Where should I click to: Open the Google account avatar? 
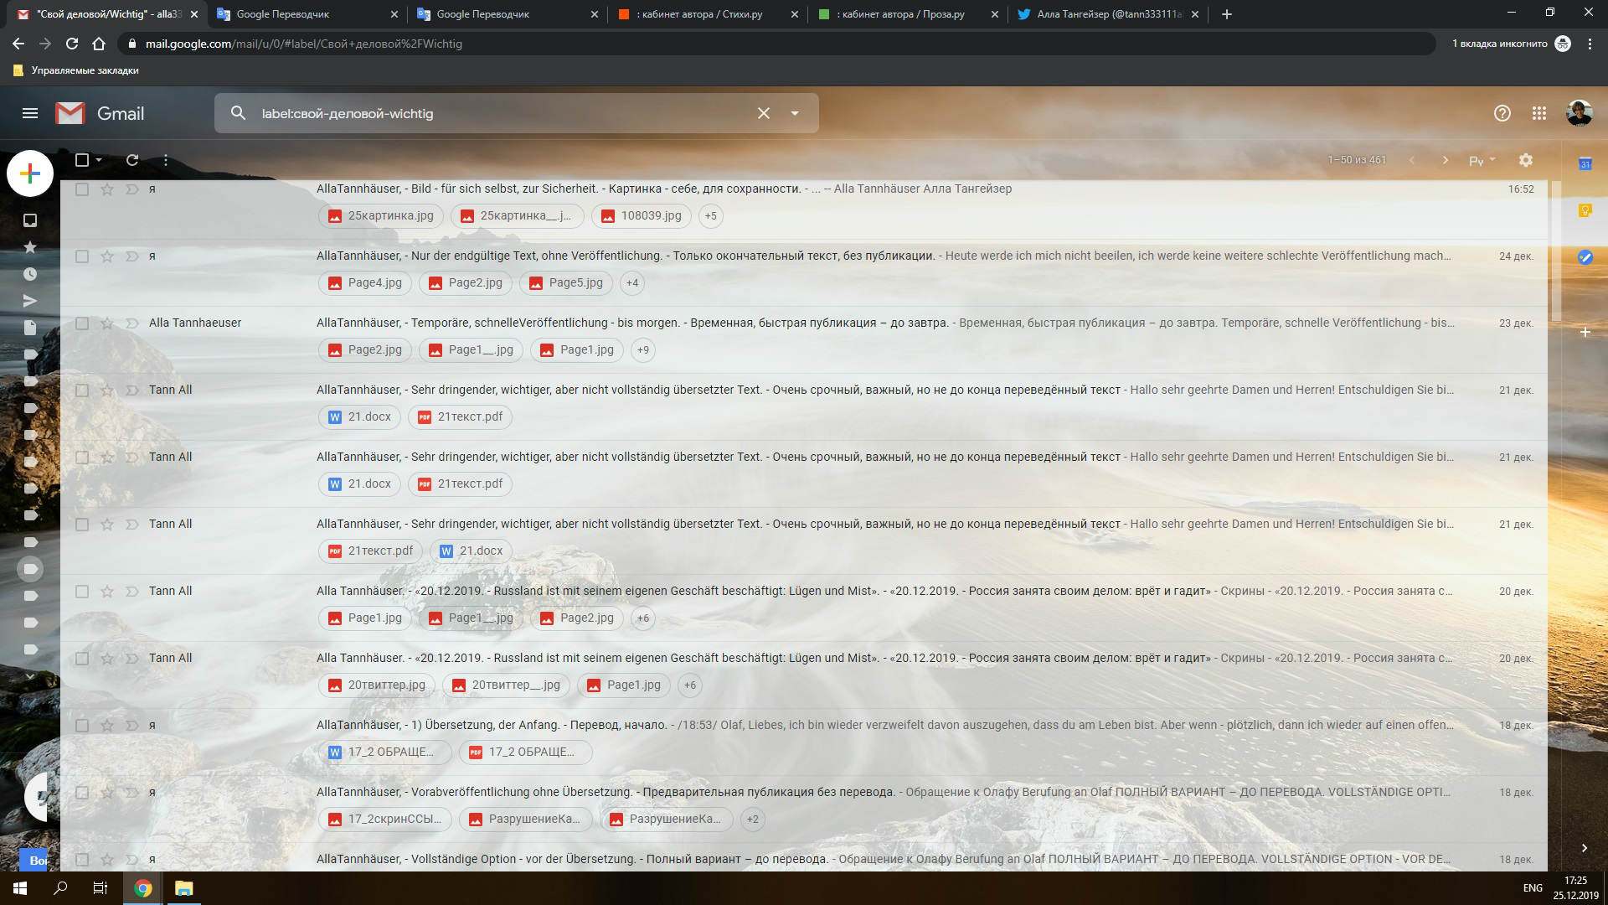click(1580, 113)
